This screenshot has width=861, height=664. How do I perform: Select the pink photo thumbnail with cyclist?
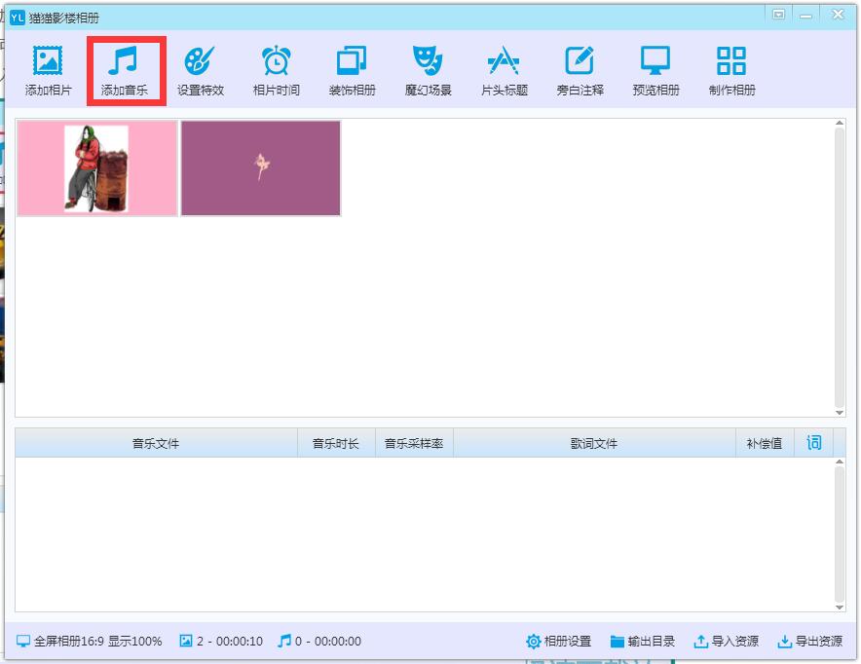(x=97, y=167)
